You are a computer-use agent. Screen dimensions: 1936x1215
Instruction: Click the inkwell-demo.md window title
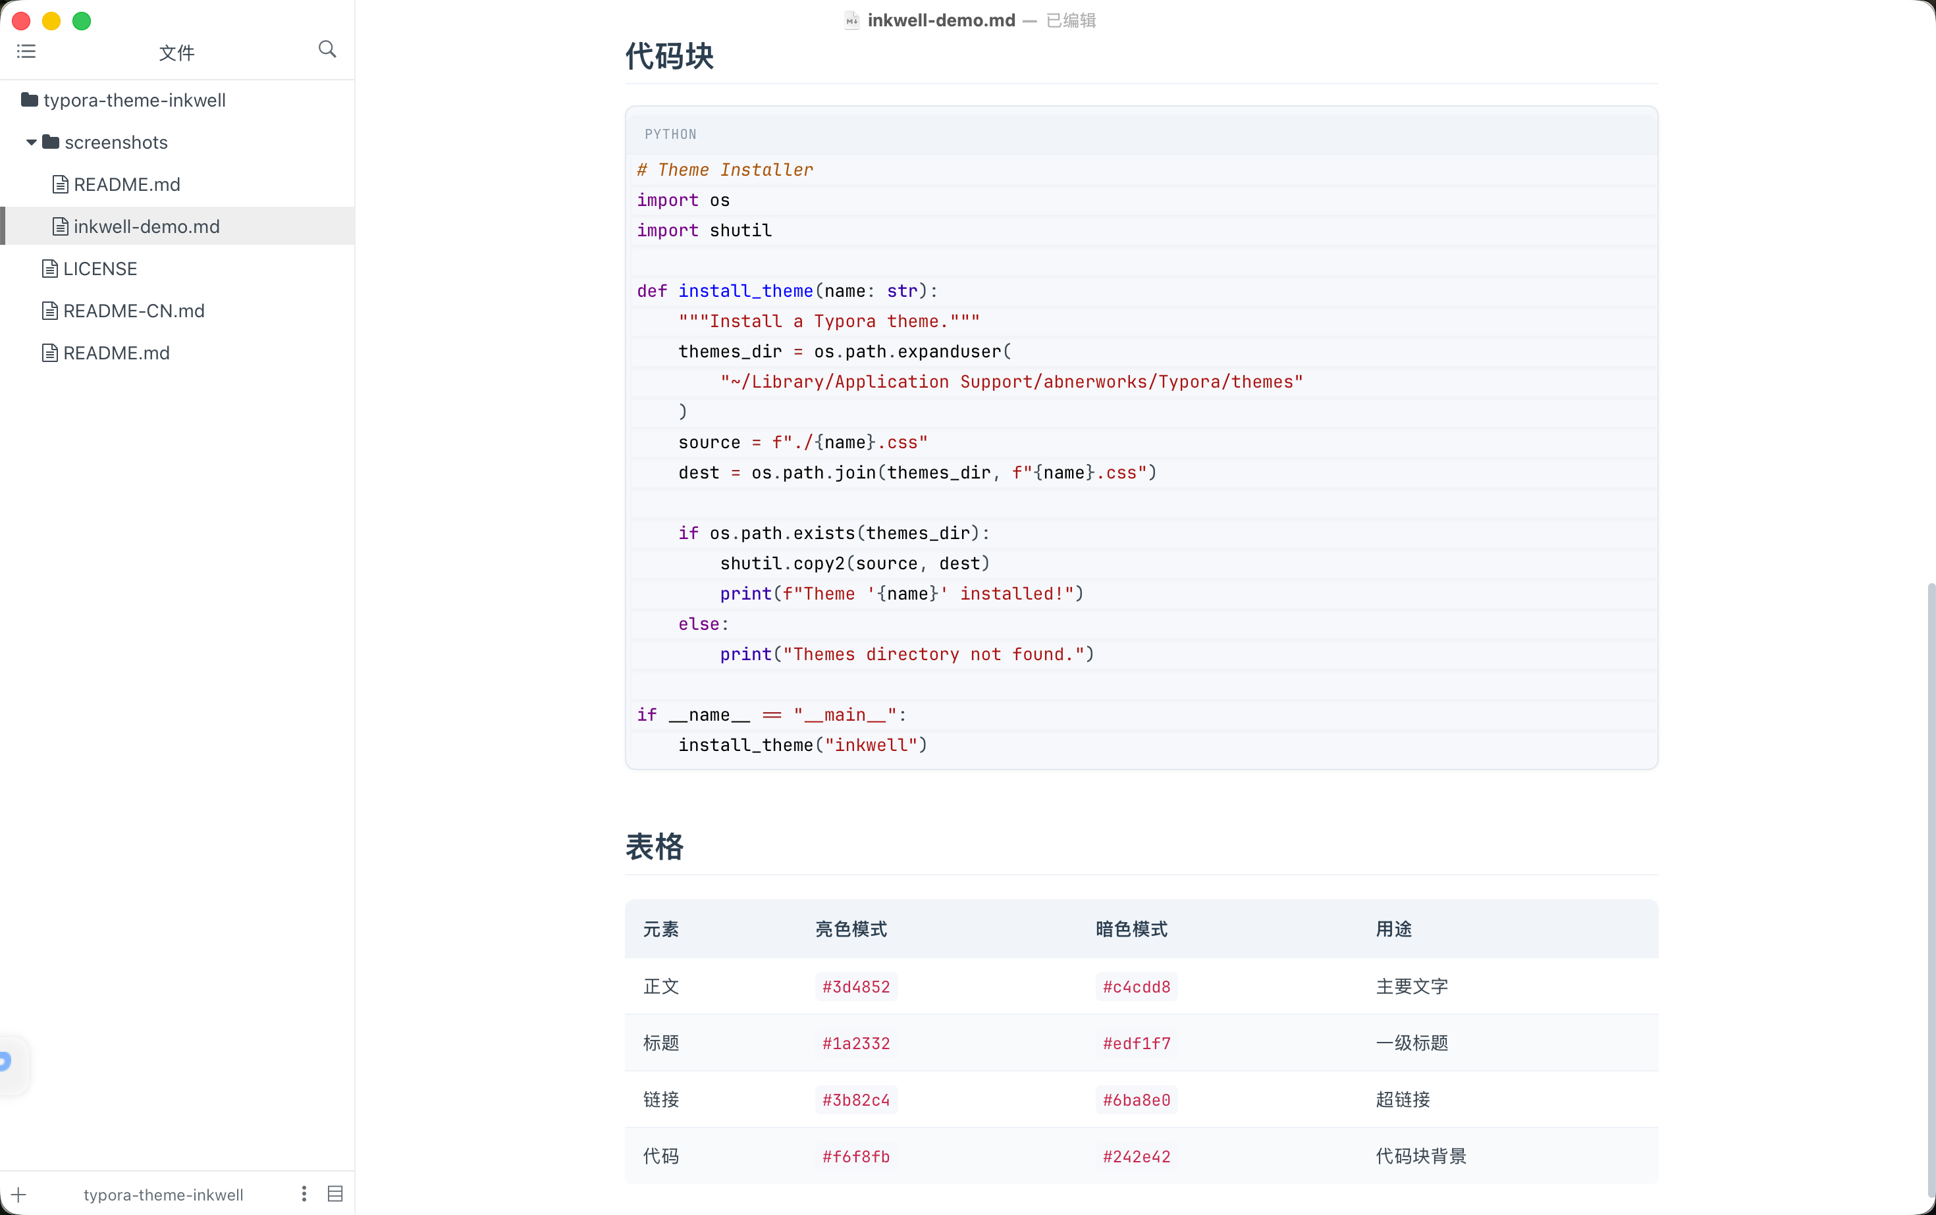pos(942,20)
